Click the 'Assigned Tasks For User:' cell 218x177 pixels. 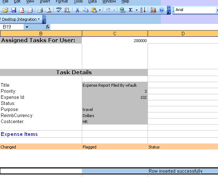[x=41, y=40]
